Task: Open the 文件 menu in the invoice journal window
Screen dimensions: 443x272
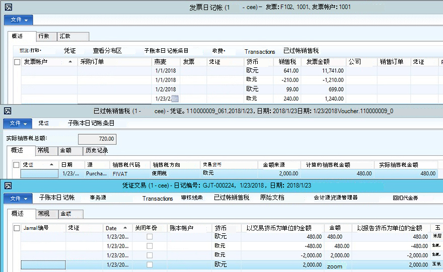Action: pos(19,20)
